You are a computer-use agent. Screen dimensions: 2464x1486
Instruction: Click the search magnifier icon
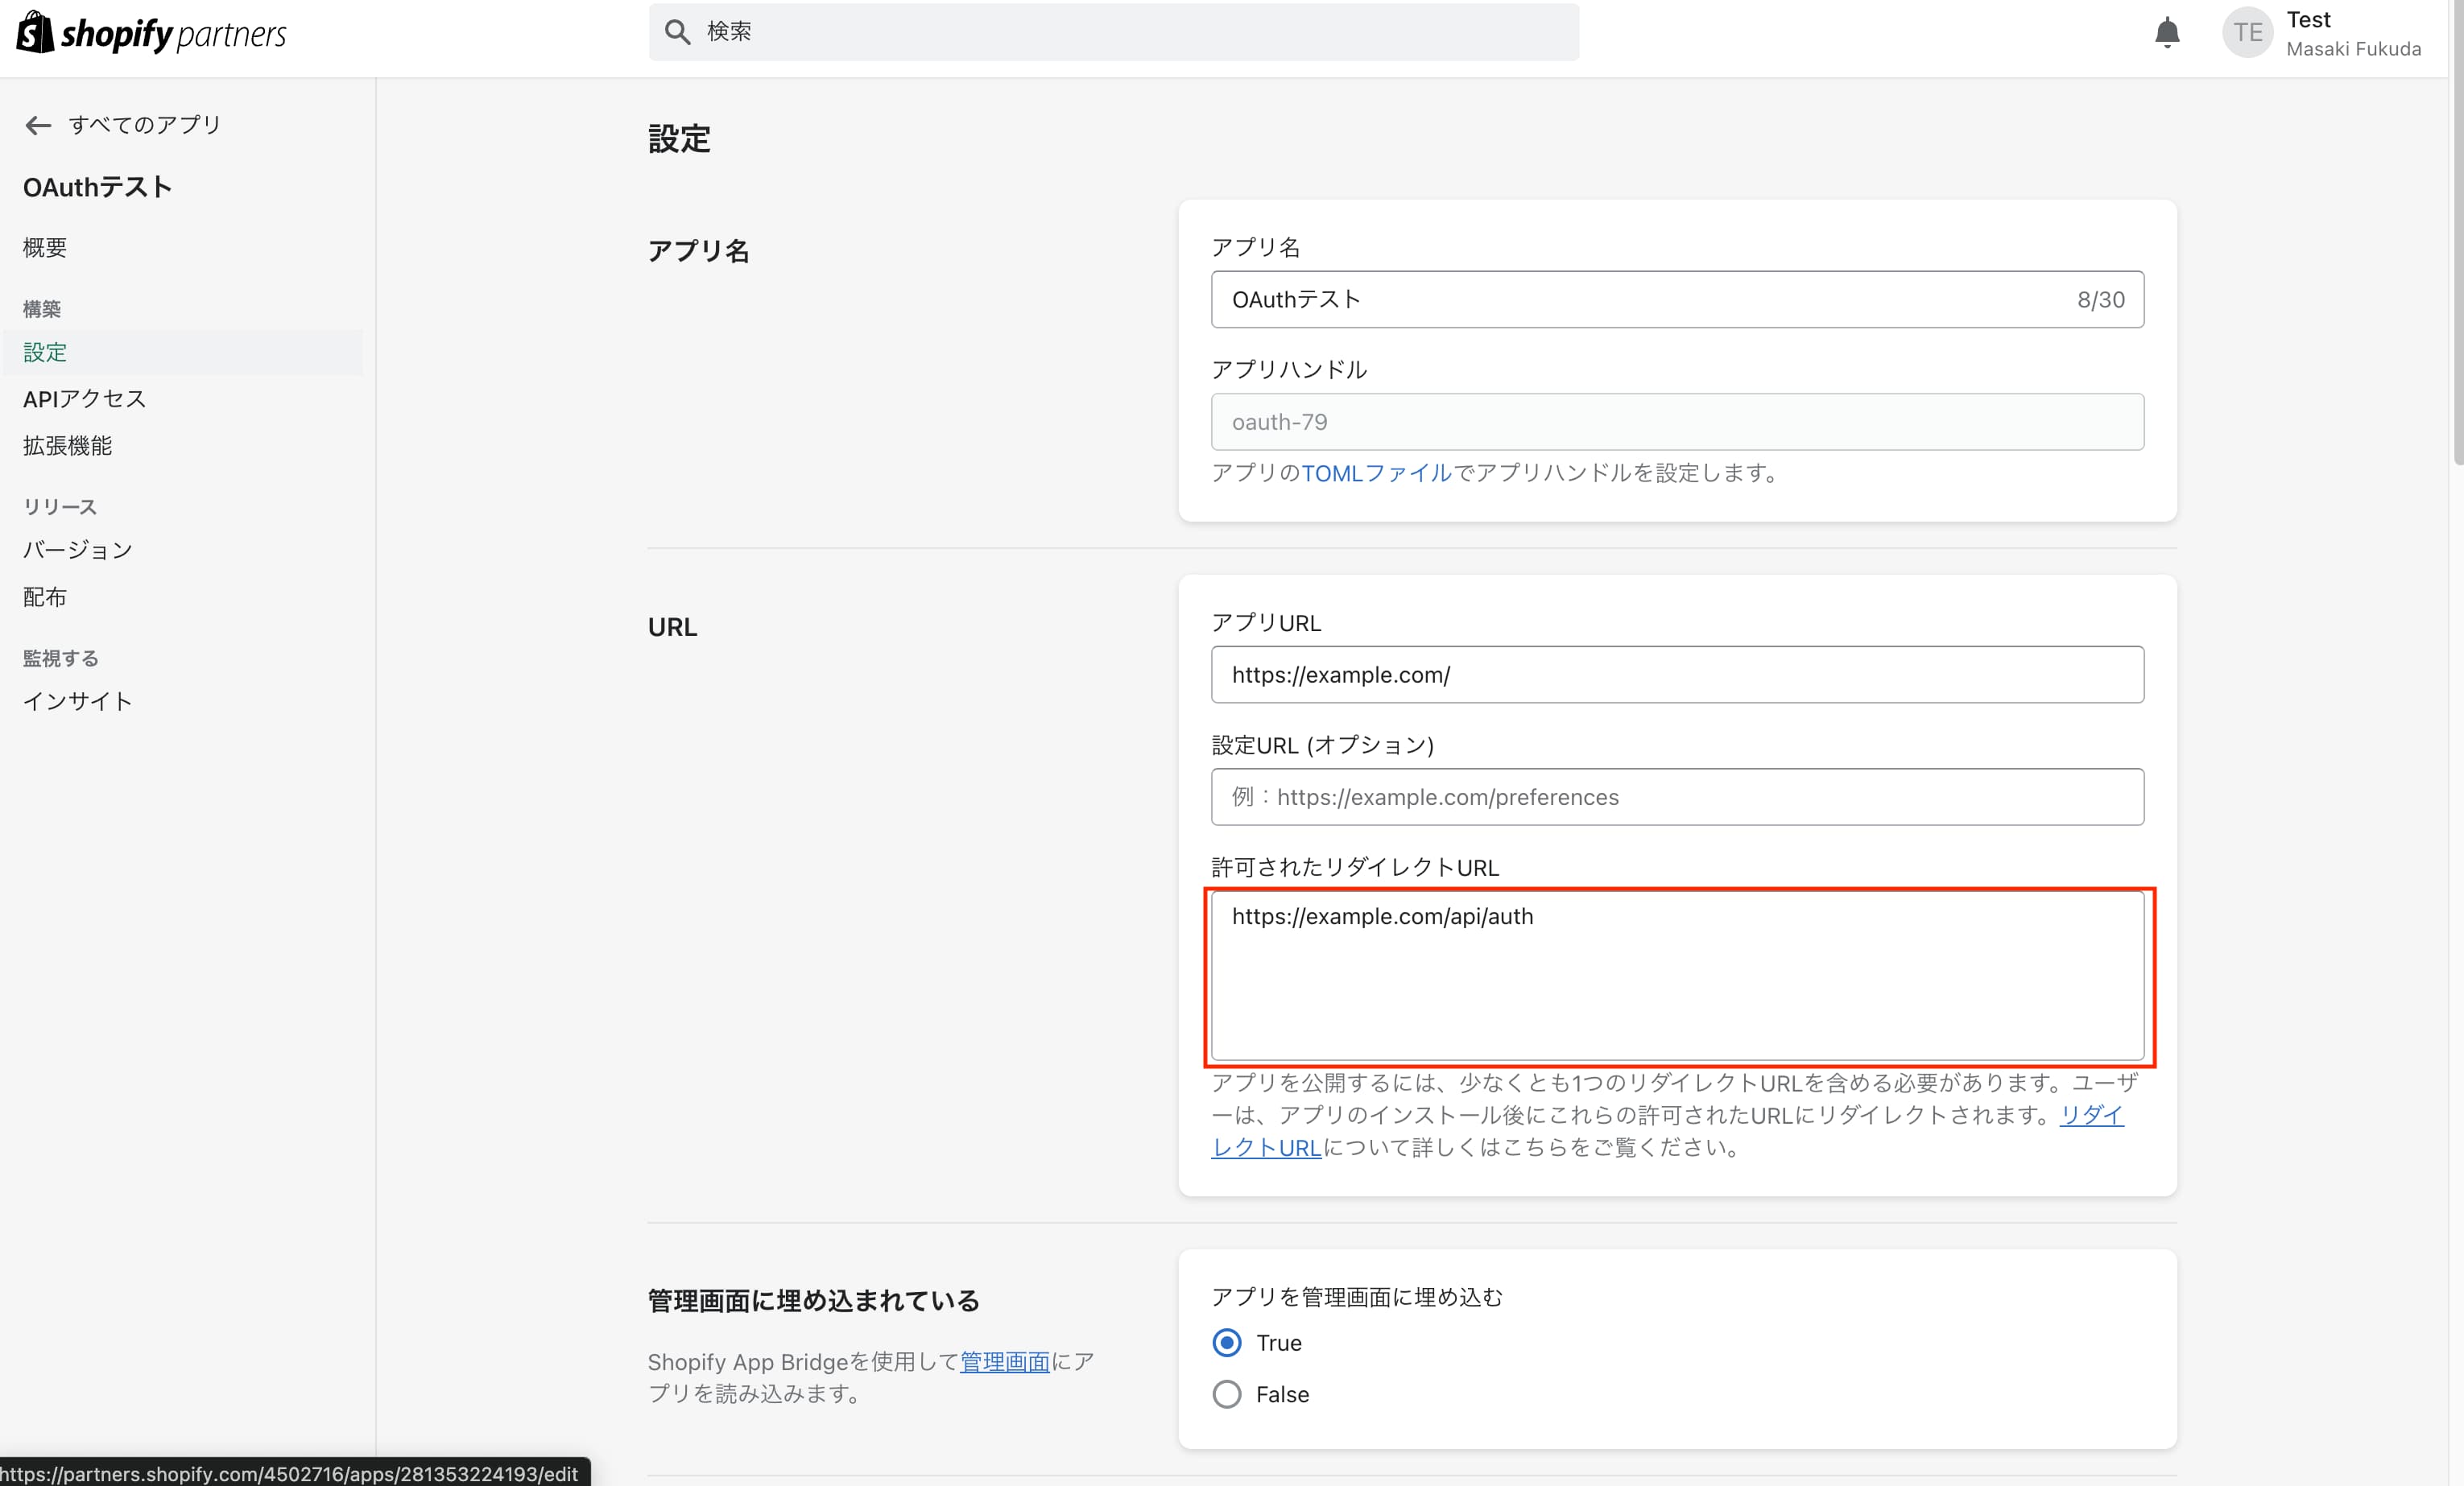[678, 32]
